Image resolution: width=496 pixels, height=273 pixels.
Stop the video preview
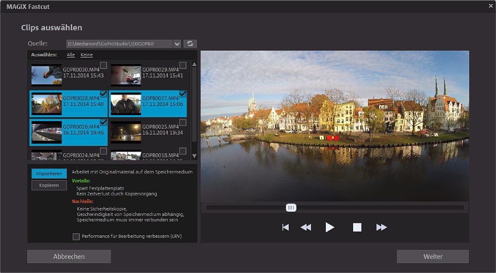(x=357, y=227)
